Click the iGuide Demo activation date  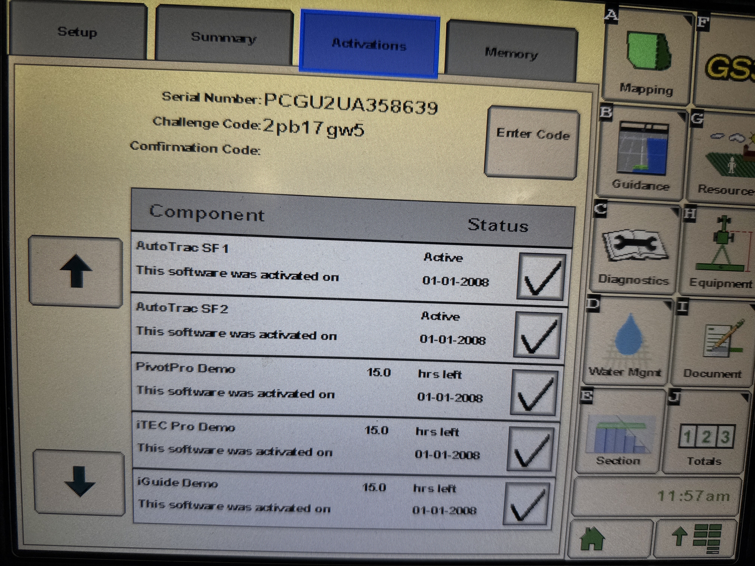[x=445, y=510]
